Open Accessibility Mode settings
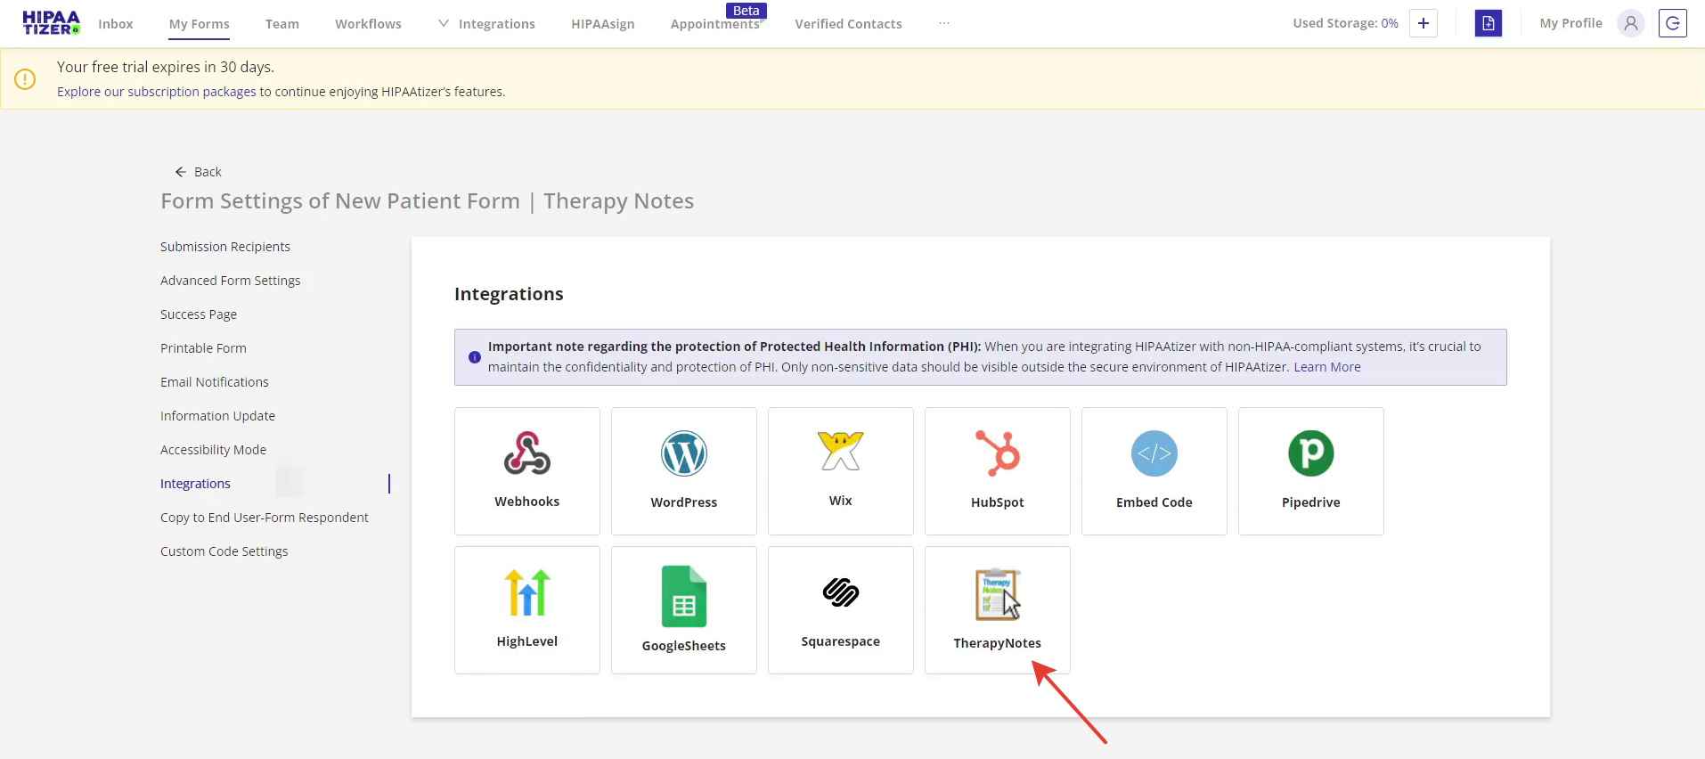 (214, 450)
